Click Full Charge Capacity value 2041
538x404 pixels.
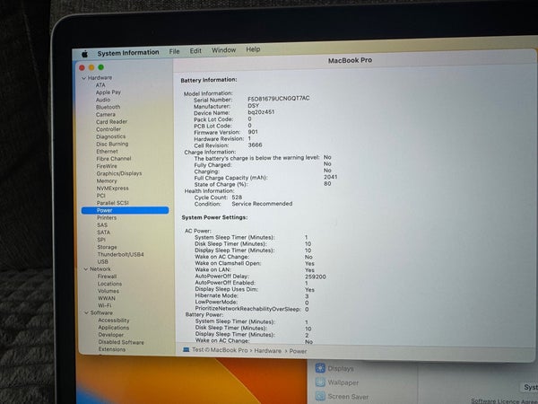tap(330, 177)
